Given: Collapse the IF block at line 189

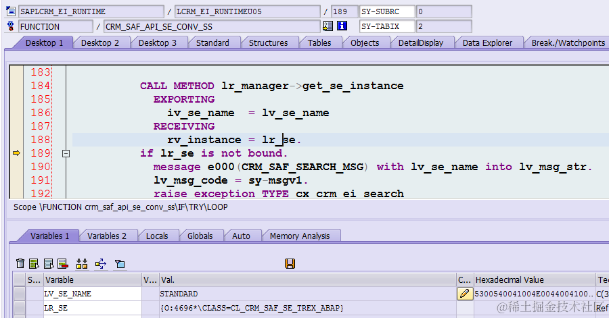Looking at the screenshot, I should point(66,153).
